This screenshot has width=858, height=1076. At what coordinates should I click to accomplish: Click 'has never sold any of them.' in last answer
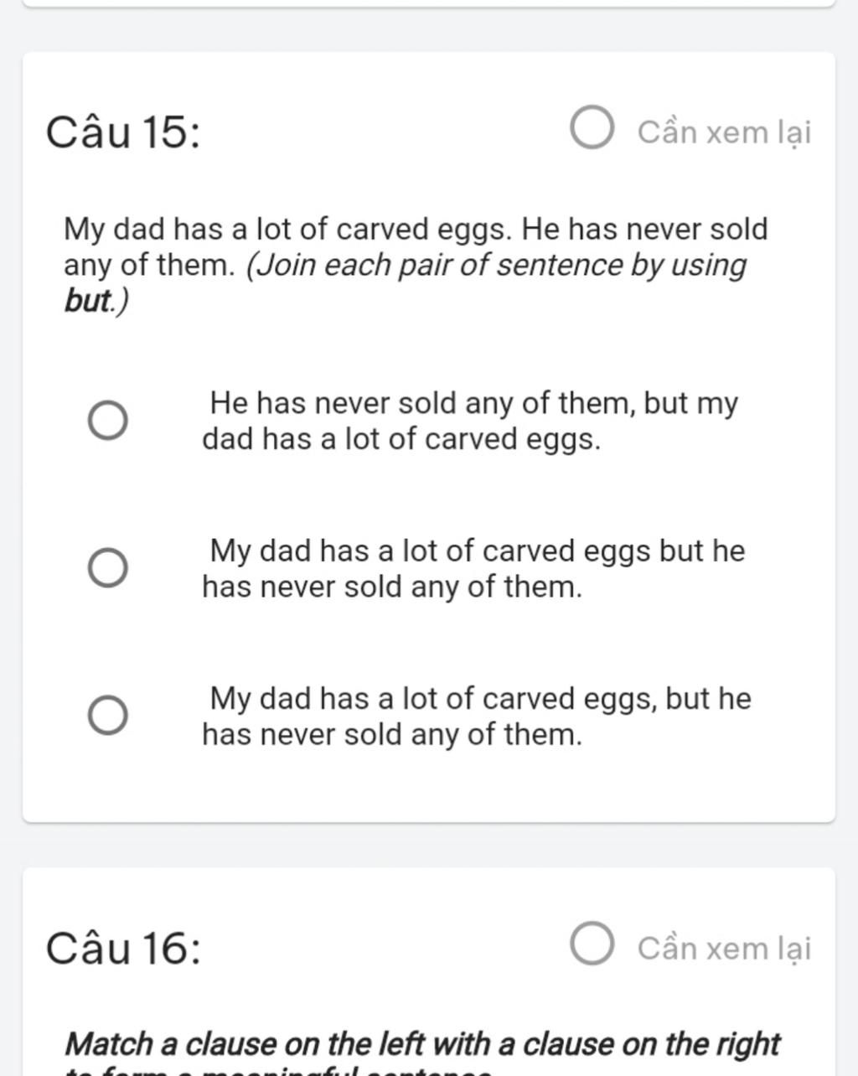[392, 735]
